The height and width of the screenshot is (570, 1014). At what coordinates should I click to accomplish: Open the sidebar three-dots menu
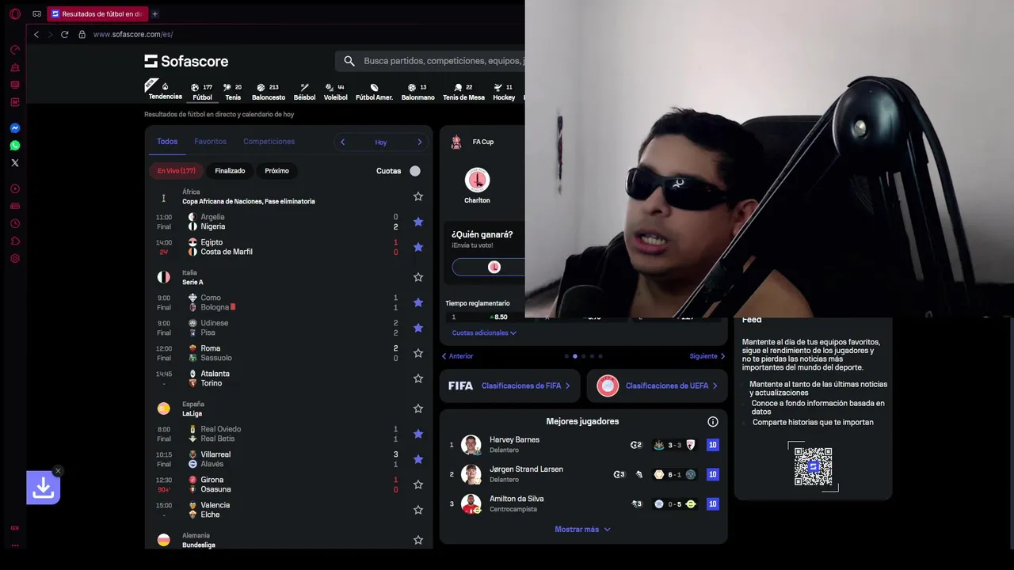(x=14, y=545)
